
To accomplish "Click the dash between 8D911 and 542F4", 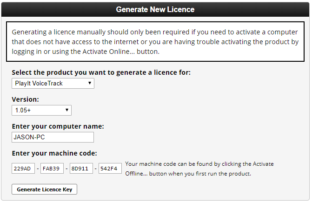I will pos(96,169).
